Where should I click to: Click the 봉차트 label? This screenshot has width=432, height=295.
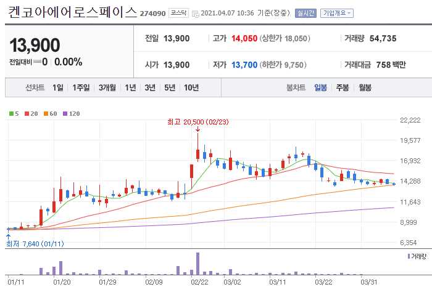[x=296, y=87]
